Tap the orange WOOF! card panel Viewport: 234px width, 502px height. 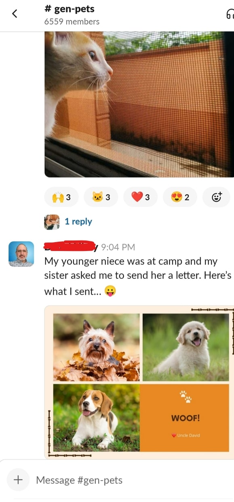185,418
